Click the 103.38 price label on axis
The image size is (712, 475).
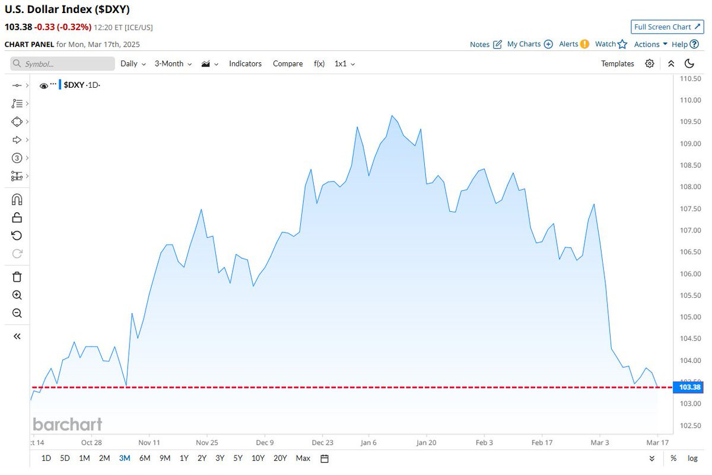(x=689, y=387)
